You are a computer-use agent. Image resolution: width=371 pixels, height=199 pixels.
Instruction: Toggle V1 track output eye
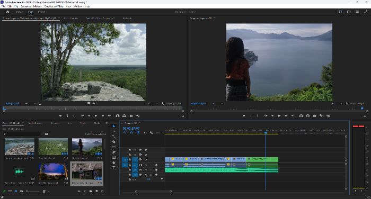tap(146, 159)
